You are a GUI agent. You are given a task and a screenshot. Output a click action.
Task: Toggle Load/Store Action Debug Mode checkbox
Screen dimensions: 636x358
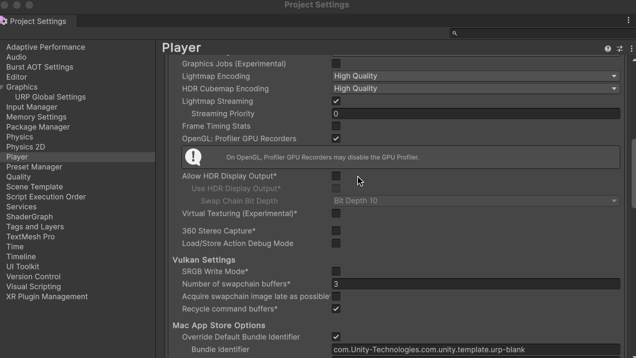coord(336,243)
